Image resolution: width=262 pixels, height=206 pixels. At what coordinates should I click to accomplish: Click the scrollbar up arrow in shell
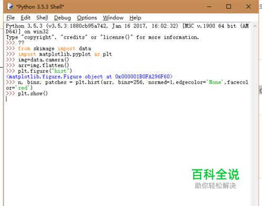point(255,26)
